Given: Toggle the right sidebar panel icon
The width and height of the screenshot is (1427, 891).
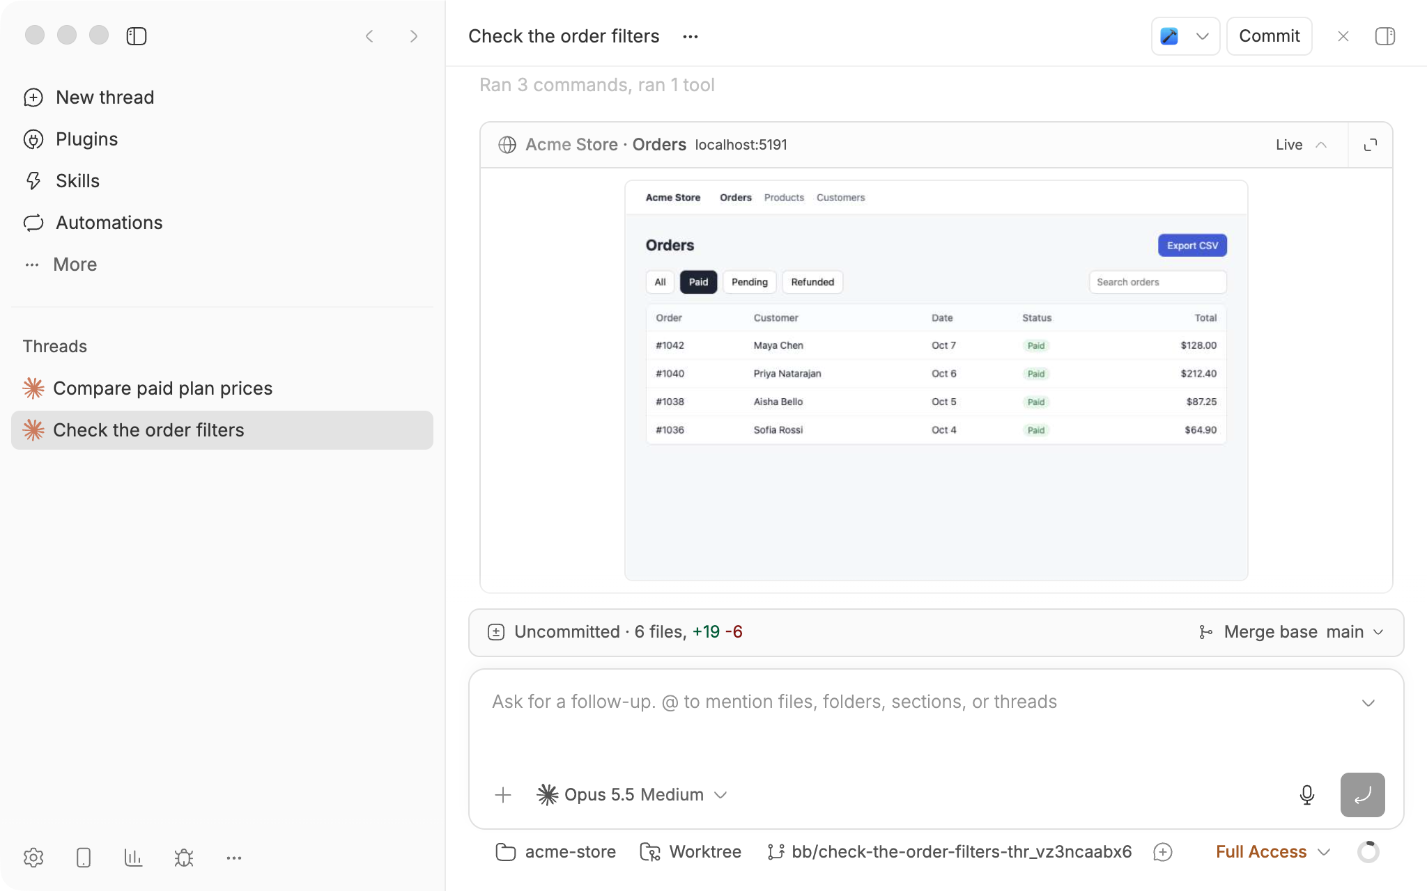Looking at the screenshot, I should pos(1385,36).
